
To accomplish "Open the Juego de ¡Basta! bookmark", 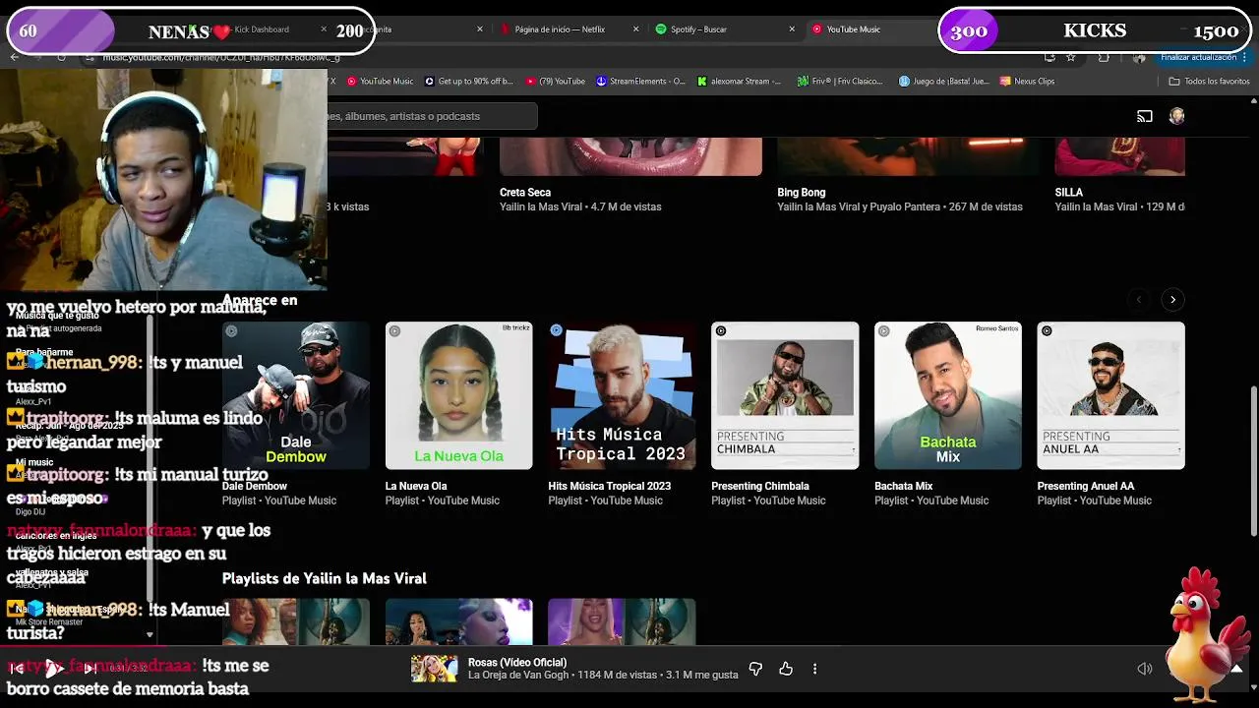I will coord(944,82).
